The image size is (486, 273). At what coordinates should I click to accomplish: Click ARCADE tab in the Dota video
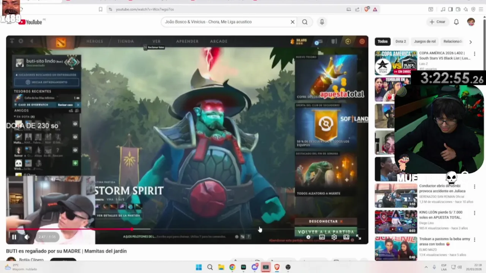pos(219,41)
